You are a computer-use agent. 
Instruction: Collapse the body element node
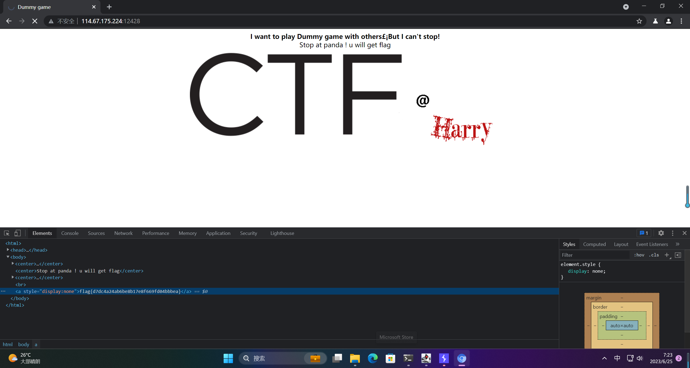8,257
